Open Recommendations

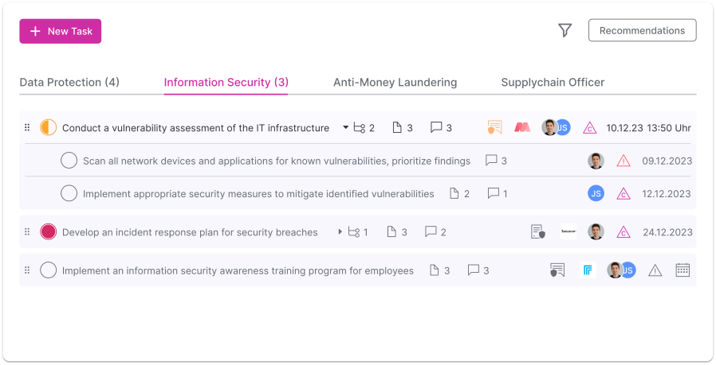pos(642,30)
